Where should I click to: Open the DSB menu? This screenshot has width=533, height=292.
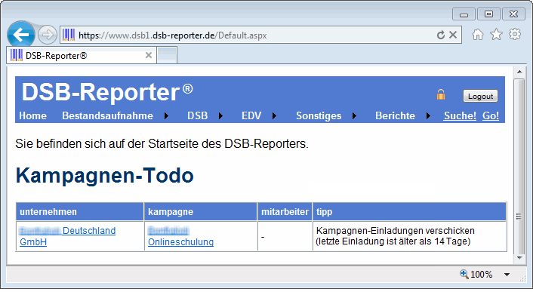[198, 115]
